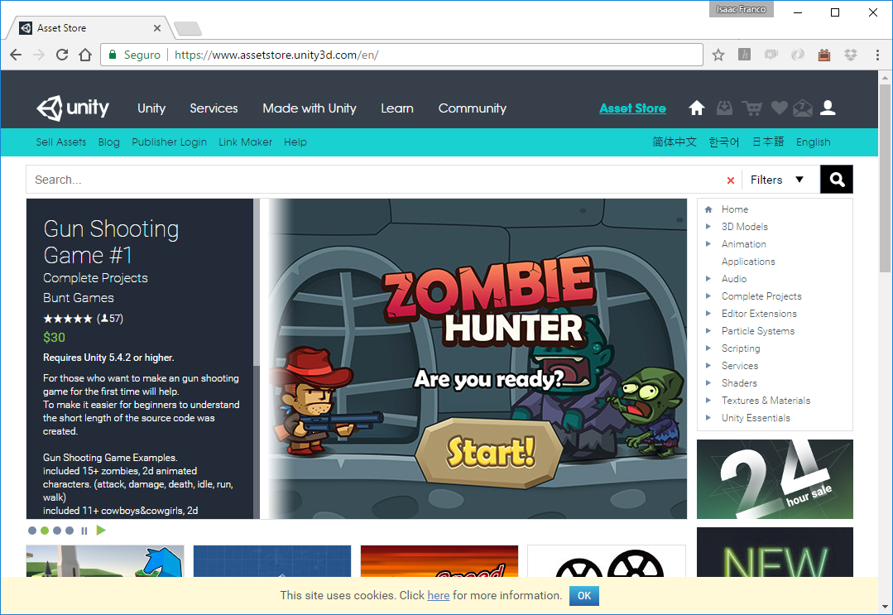Open the Help link in the teal bar
Image resolution: width=893 pixels, height=615 pixels.
(x=295, y=142)
